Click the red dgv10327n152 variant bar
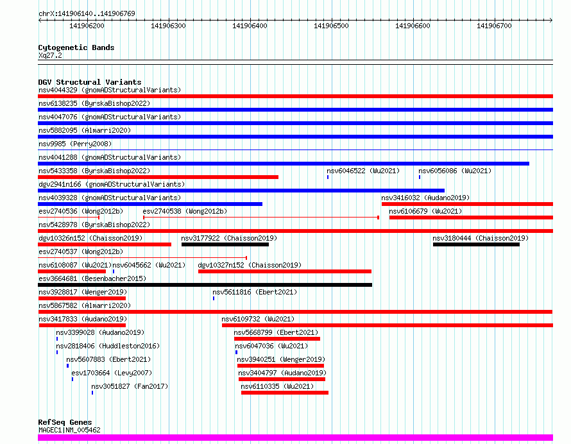The width and height of the screenshot is (571, 444). click(x=285, y=271)
